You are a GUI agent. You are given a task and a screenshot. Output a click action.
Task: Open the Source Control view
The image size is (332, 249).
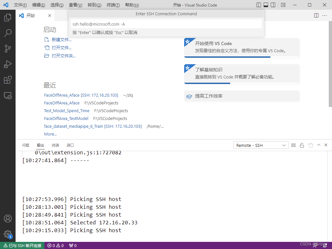point(8,49)
